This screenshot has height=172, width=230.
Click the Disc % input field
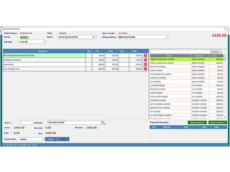pos(27,122)
